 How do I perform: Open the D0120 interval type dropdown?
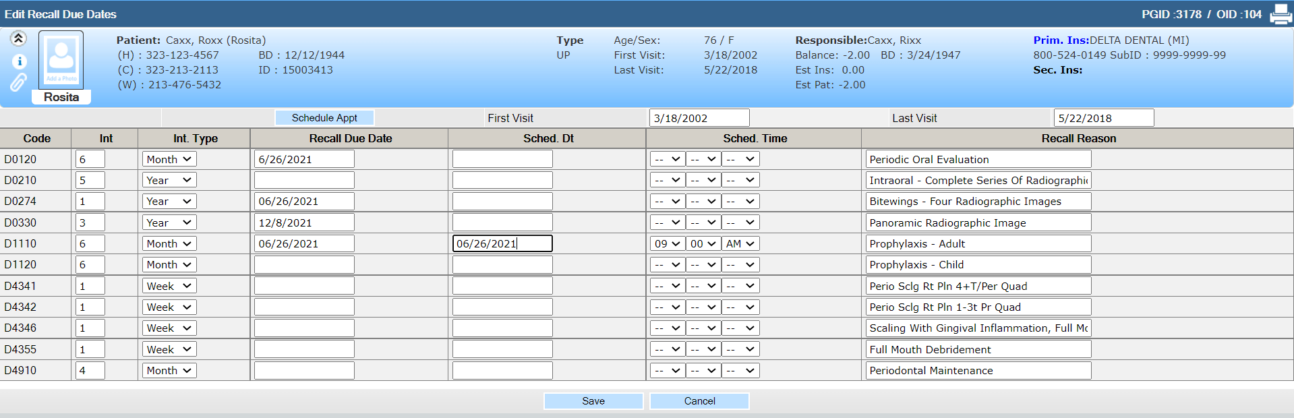coord(169,159)
